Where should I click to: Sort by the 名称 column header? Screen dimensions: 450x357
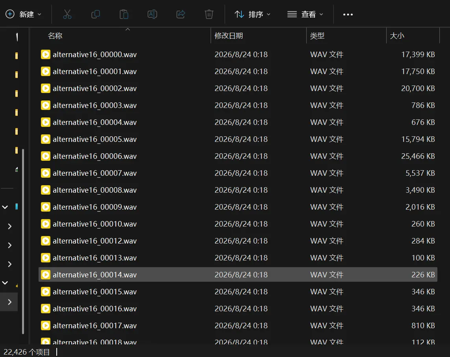[55, 35]
